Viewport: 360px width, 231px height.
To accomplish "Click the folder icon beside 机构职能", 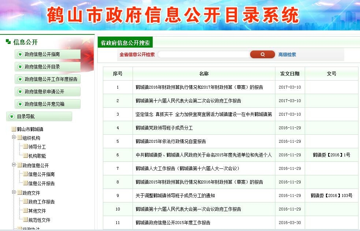I will (25, 156).
